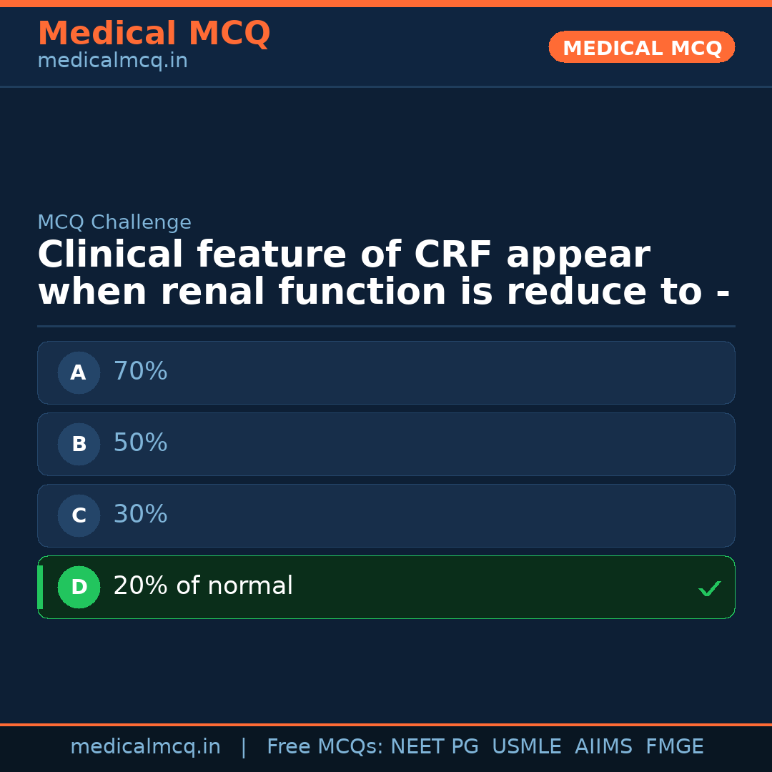Click FMGE in the footer
Screen dimensions: 772x772
tap(674, 747)
